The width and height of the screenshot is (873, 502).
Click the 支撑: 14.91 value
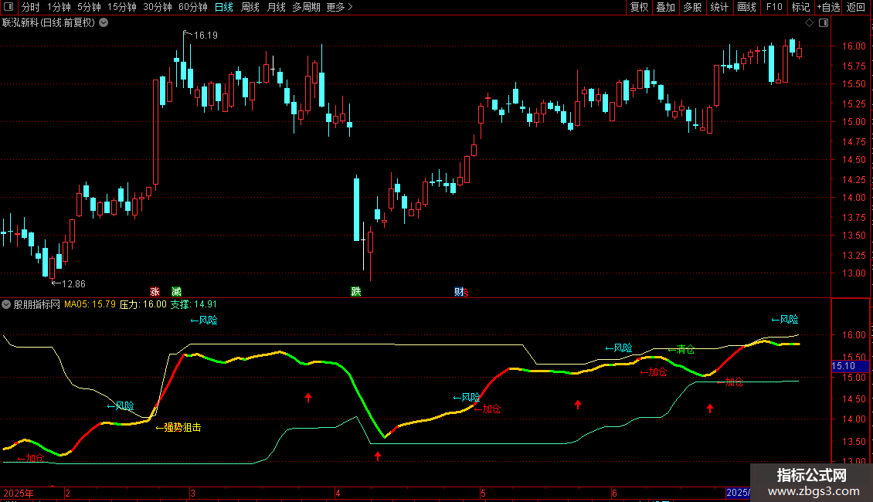click(x=194, y=304)
